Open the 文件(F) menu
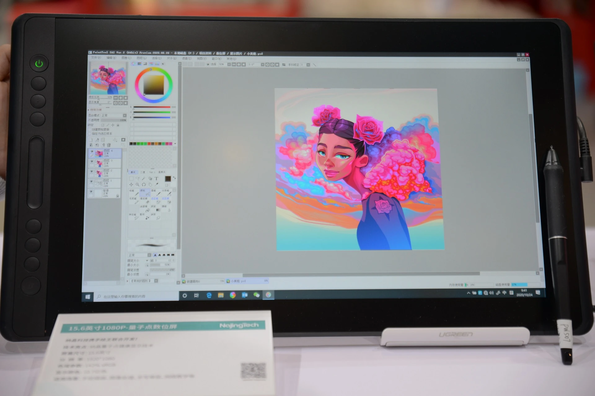The height and width of the screenshot is (396, 595). coord(96,58)
